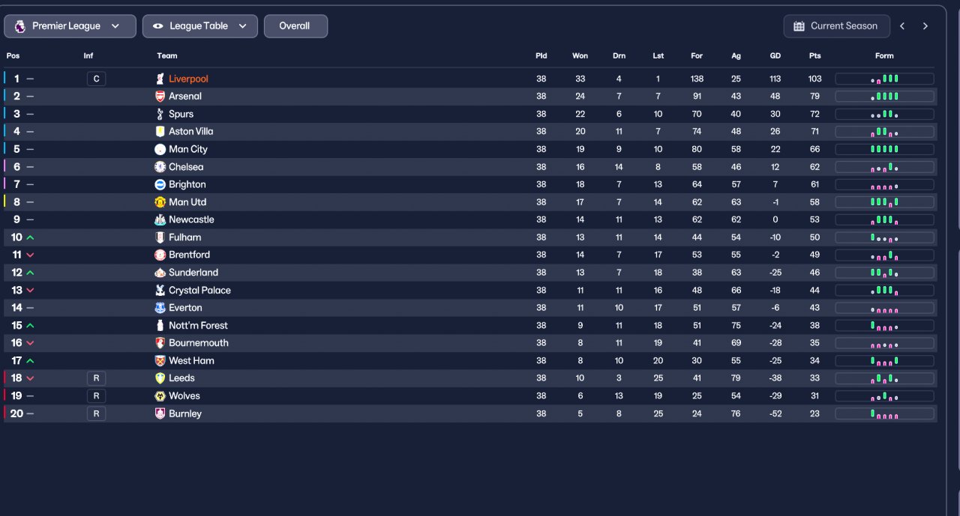Go to next season with right arrow
The height and width of the screenshot is (516, 960).
tap(925, 26)
